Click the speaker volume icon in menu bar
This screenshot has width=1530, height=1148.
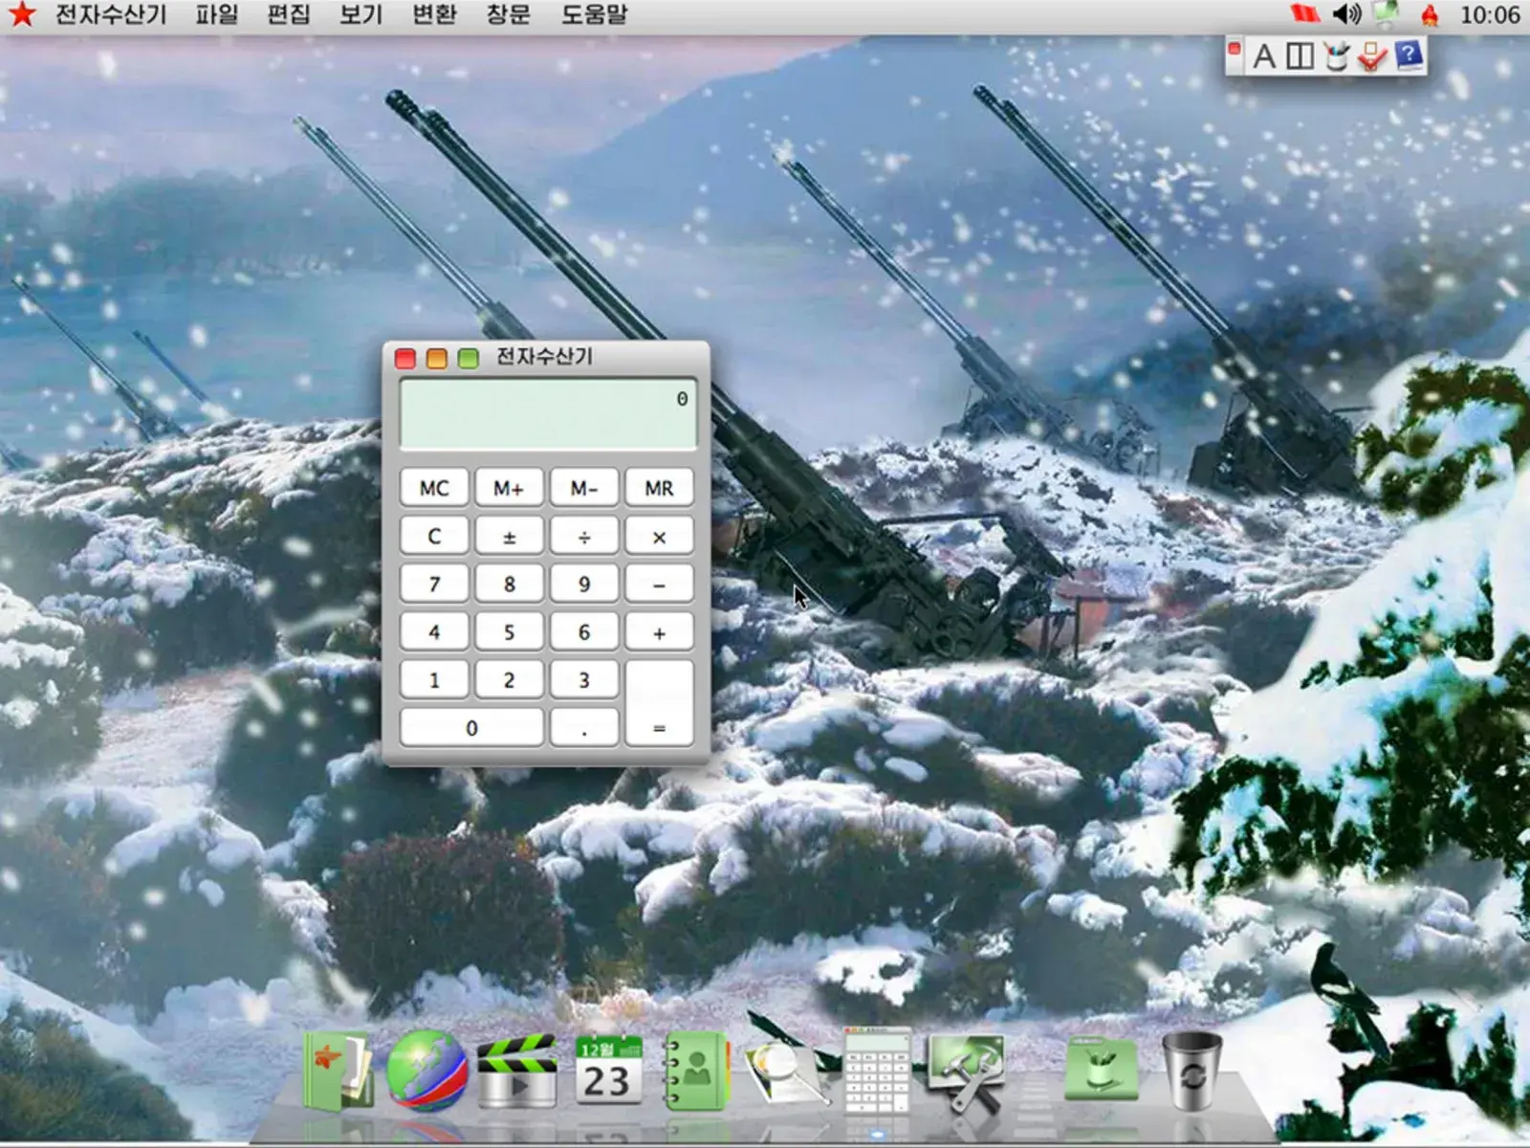[1346, 14]
